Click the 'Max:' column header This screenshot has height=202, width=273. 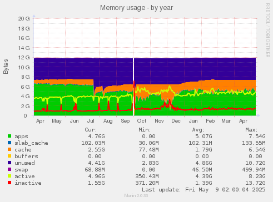pyautogui.click(x=251, y=130)
